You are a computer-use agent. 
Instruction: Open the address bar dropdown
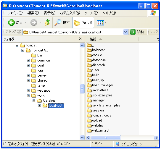pyautogui.click(x=125, y=32)
